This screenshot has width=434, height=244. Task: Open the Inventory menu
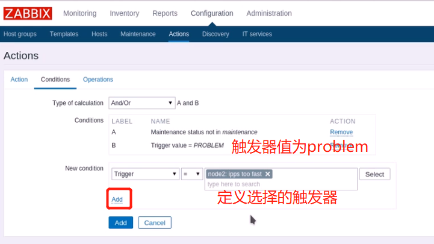(125, 13)
